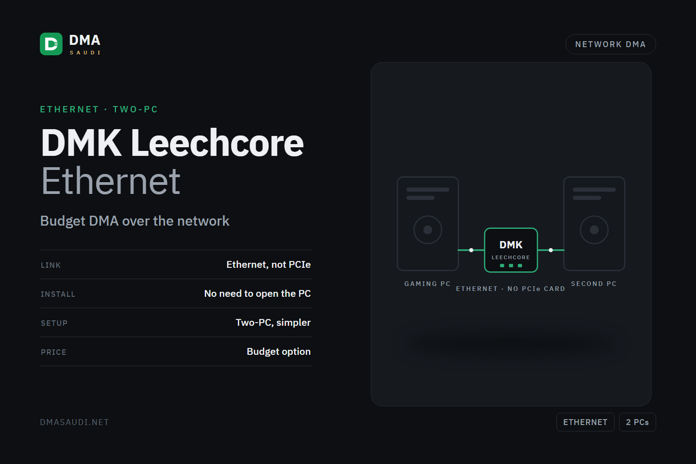Image resolution: width=696 pixels, height=464 pixels.
Task: Click the green DMA Saudi logo icon
Action: 51,44
